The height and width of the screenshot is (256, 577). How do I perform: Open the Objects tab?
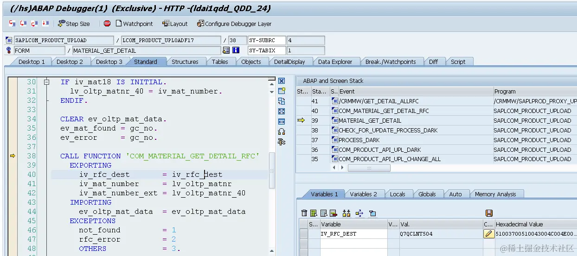(x=251, y=62)
